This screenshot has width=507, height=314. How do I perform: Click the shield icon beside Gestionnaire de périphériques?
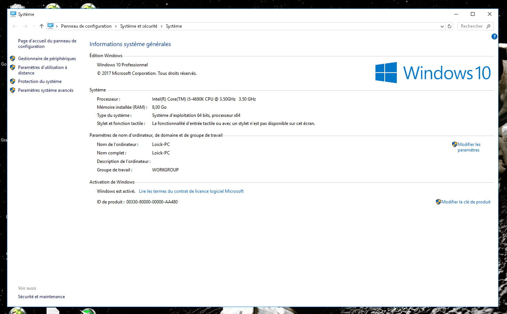click(x=13, y=58)
